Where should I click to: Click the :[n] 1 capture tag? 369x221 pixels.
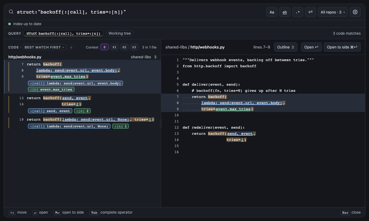click(x=121, y=126)
